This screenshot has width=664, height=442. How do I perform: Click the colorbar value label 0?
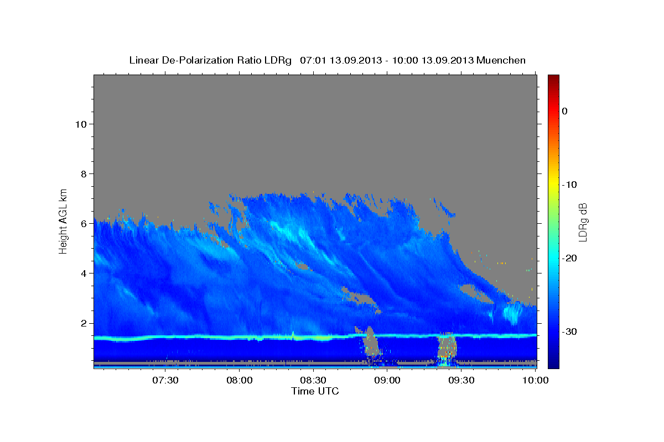(x=564, y=111)
